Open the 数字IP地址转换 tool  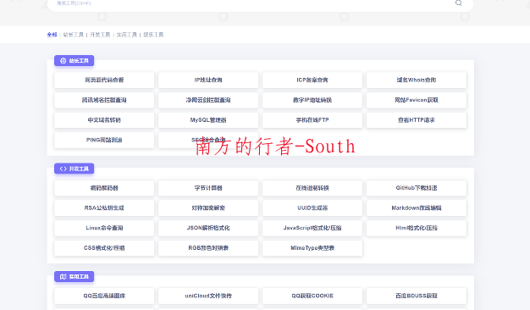(312, 100)
